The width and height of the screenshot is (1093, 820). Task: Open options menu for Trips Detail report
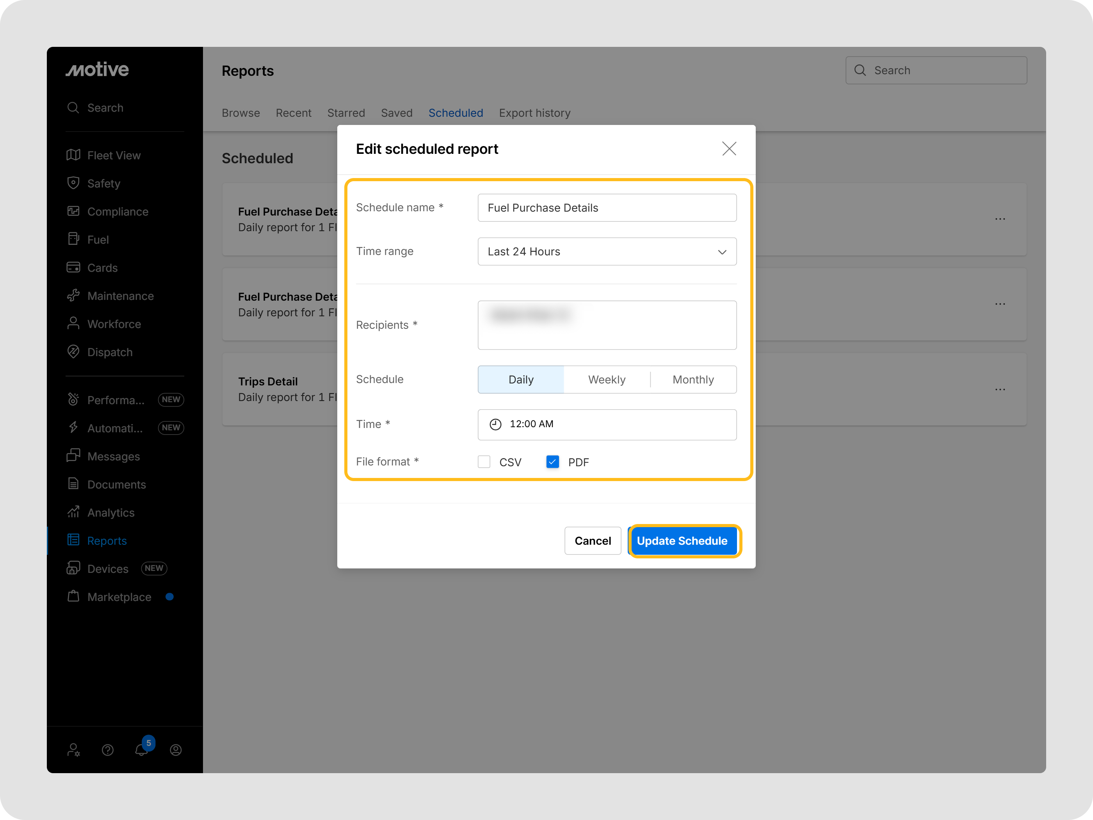click(x=1000, y=389)
